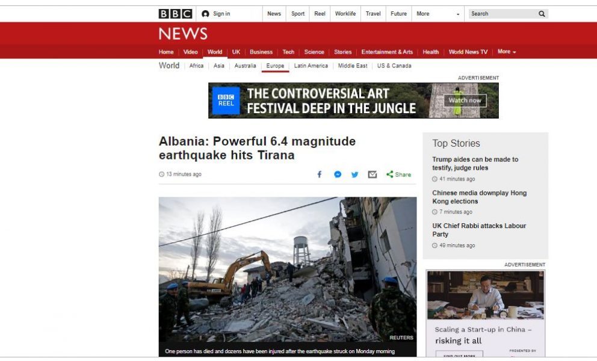597x361 pixels.
Task: Share article on Twitter
Action: [x=354, y=174]
